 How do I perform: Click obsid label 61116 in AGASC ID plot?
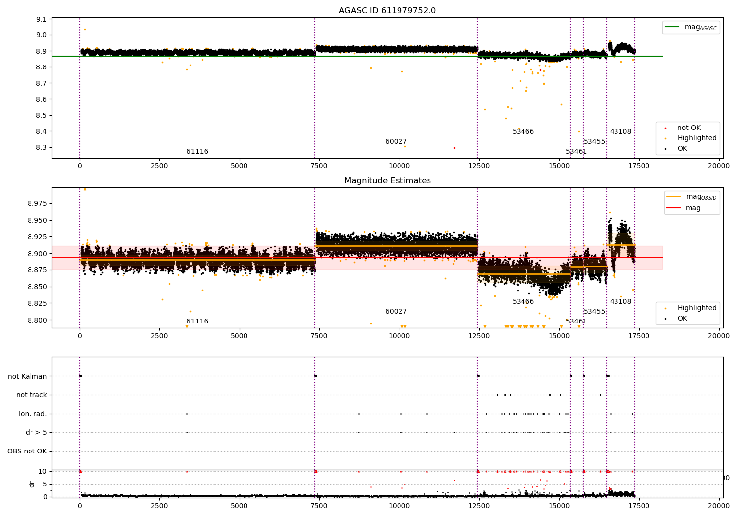click(x=197, y=152)
